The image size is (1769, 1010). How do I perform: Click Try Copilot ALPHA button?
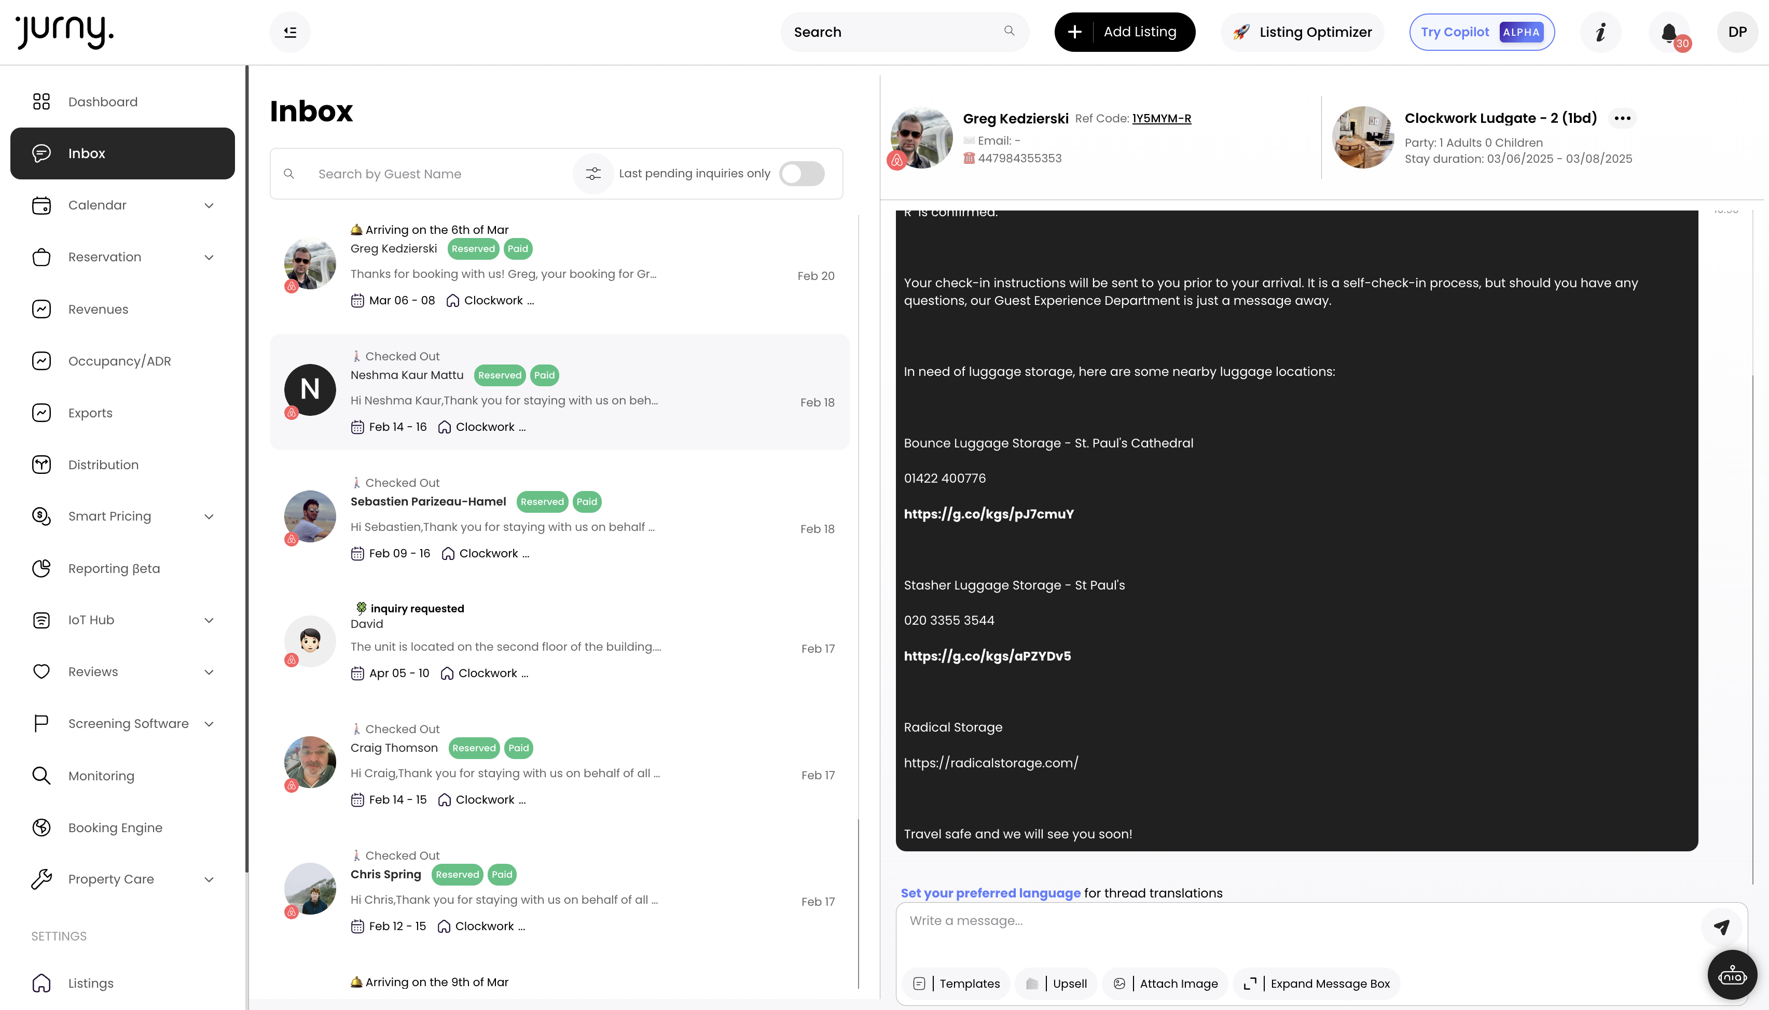coord(1482,32)
